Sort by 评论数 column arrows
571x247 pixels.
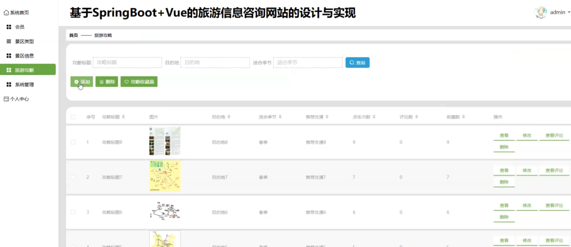pos(417,117)
